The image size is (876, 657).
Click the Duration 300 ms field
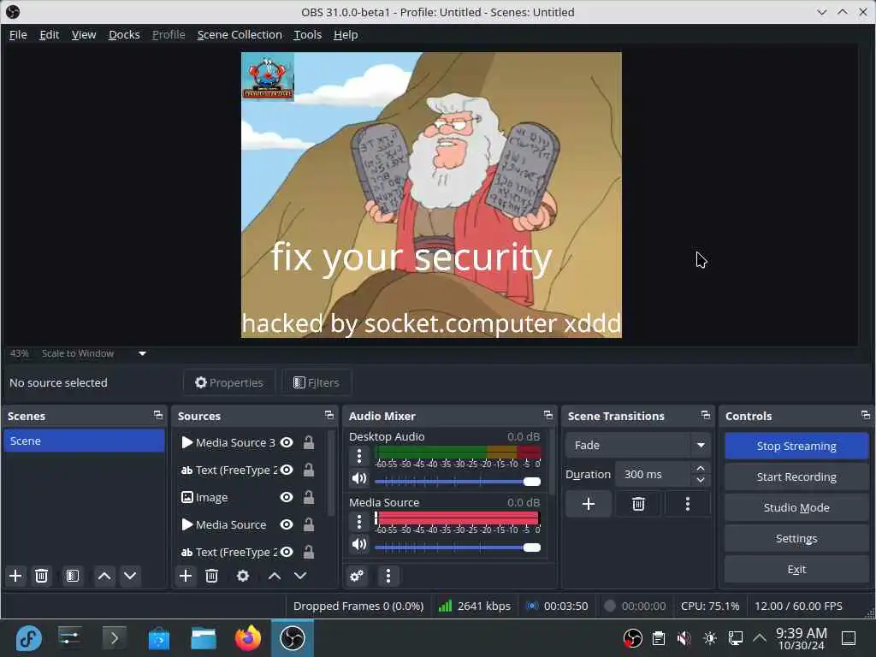(x=654, y=474)
